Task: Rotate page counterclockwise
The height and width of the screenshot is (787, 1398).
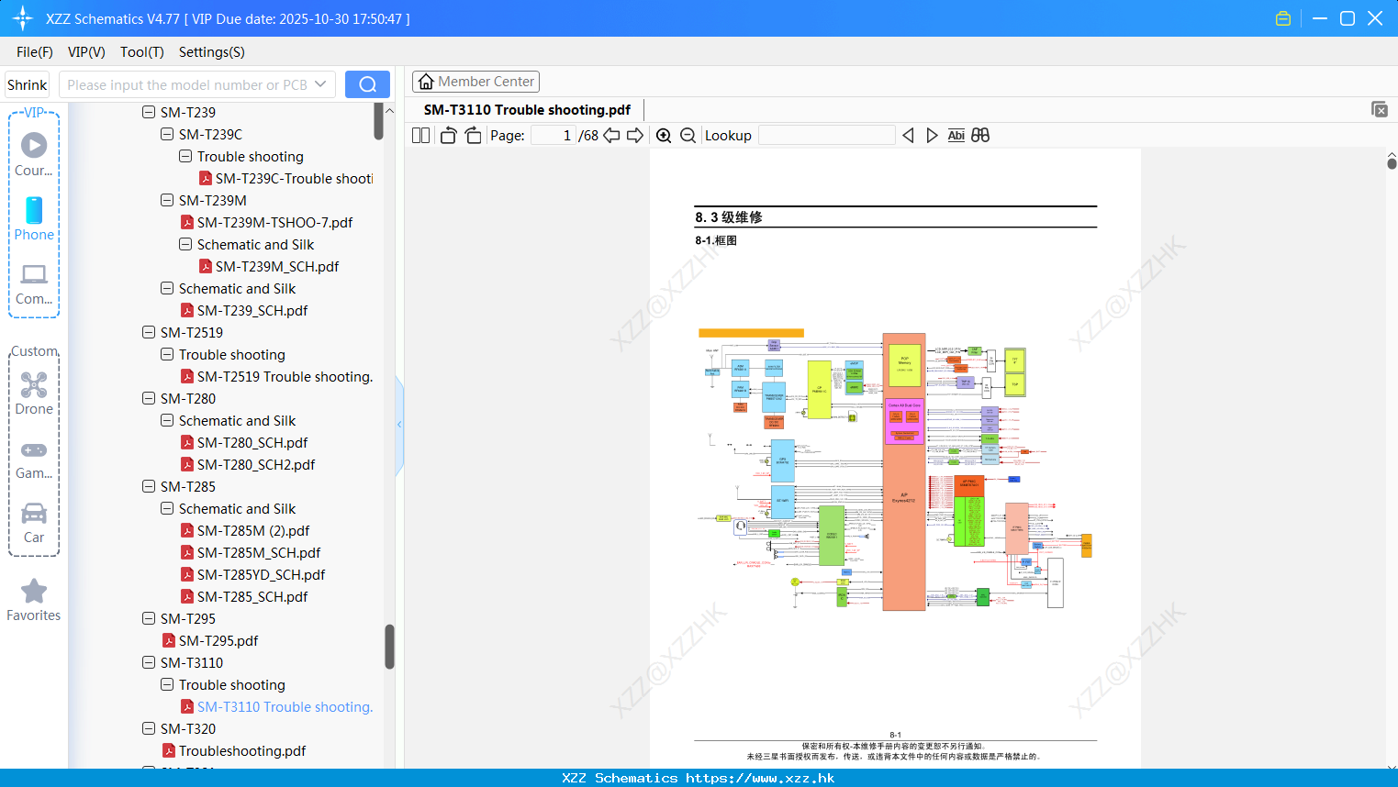Action: [x=448, y=136]
